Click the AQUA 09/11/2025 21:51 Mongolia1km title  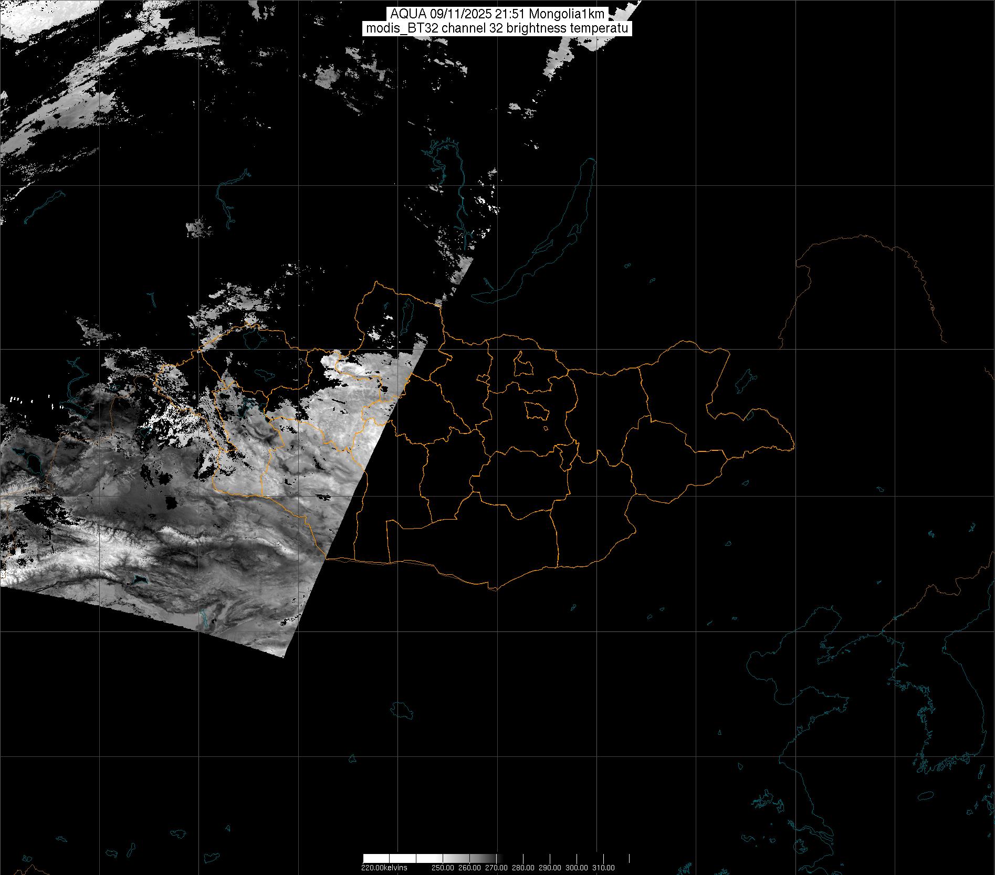pos(497,14)
